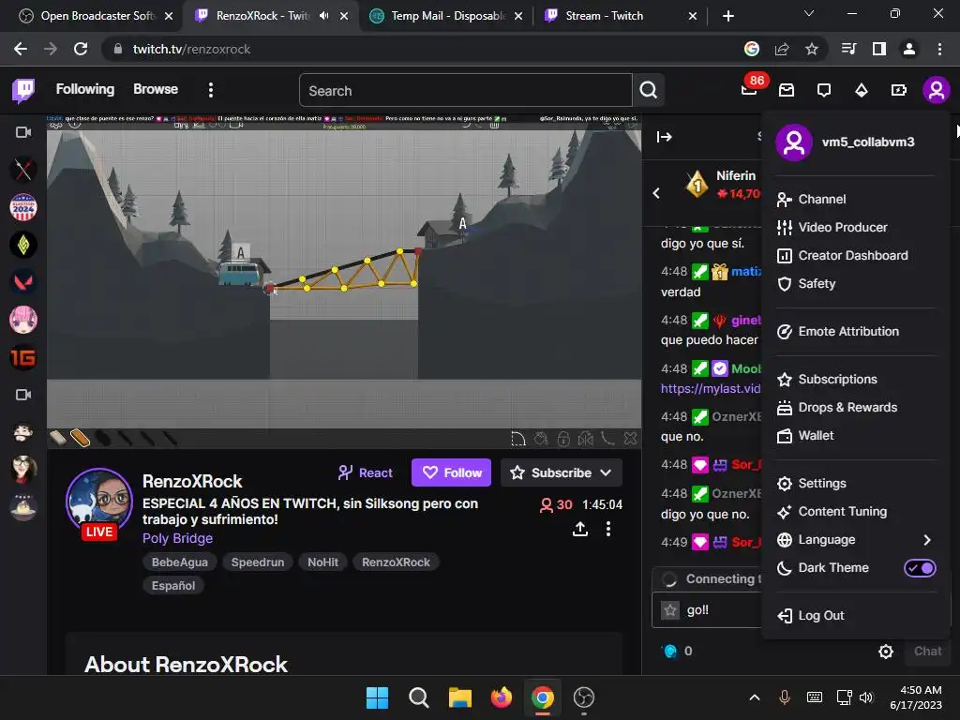Click the Get Ad-Free icon
Image resolution: width=960 pixels, height=720 pixels.
point(899,91)
